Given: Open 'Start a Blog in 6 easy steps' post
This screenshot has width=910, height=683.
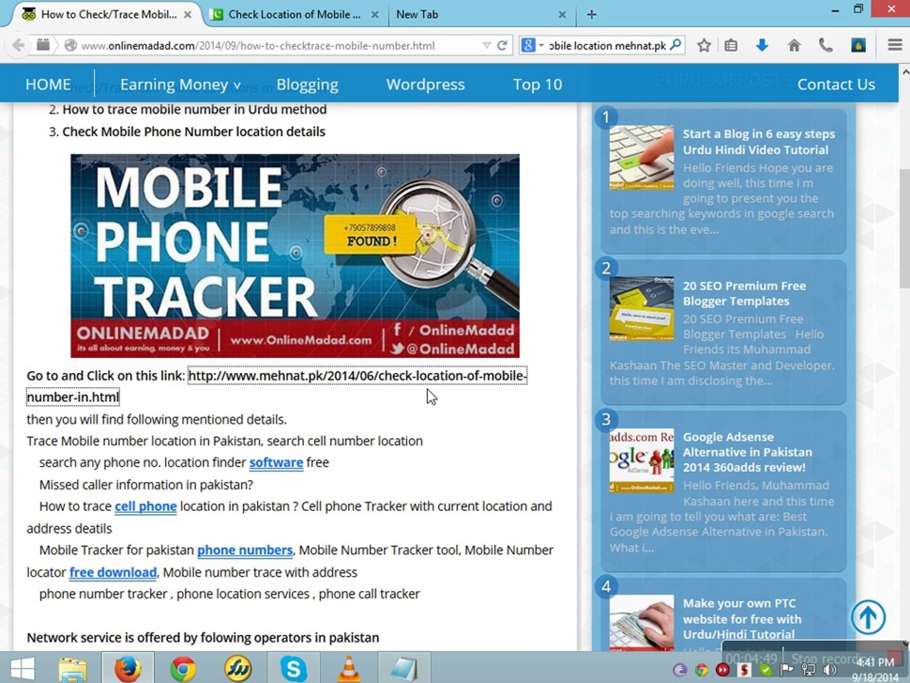Looking at the screenshot, I should [x=758, y=142].
